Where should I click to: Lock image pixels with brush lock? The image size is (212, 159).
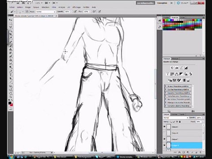pos(174,122)
